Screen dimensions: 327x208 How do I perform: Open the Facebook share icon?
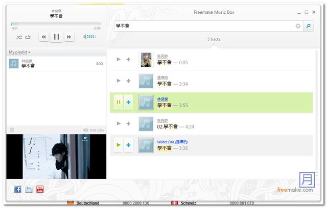point(17,189)
